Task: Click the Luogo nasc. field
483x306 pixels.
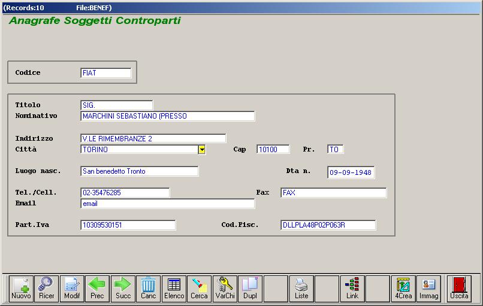Action: (140, 171)
